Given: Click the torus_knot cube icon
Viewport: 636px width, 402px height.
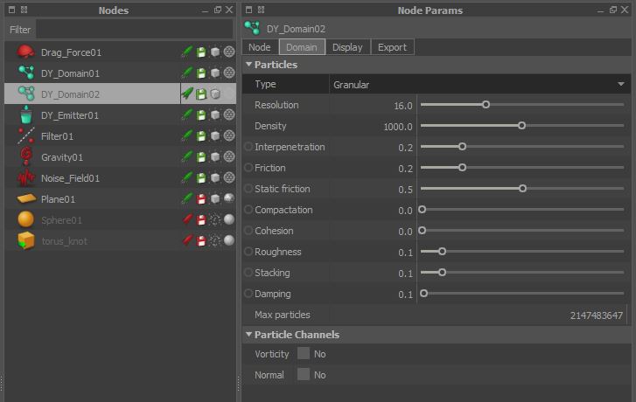Looking at the screenshot, I should click(x=25, y=241).
